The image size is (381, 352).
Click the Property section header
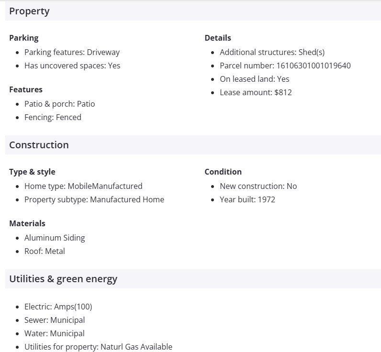point(29,11)
